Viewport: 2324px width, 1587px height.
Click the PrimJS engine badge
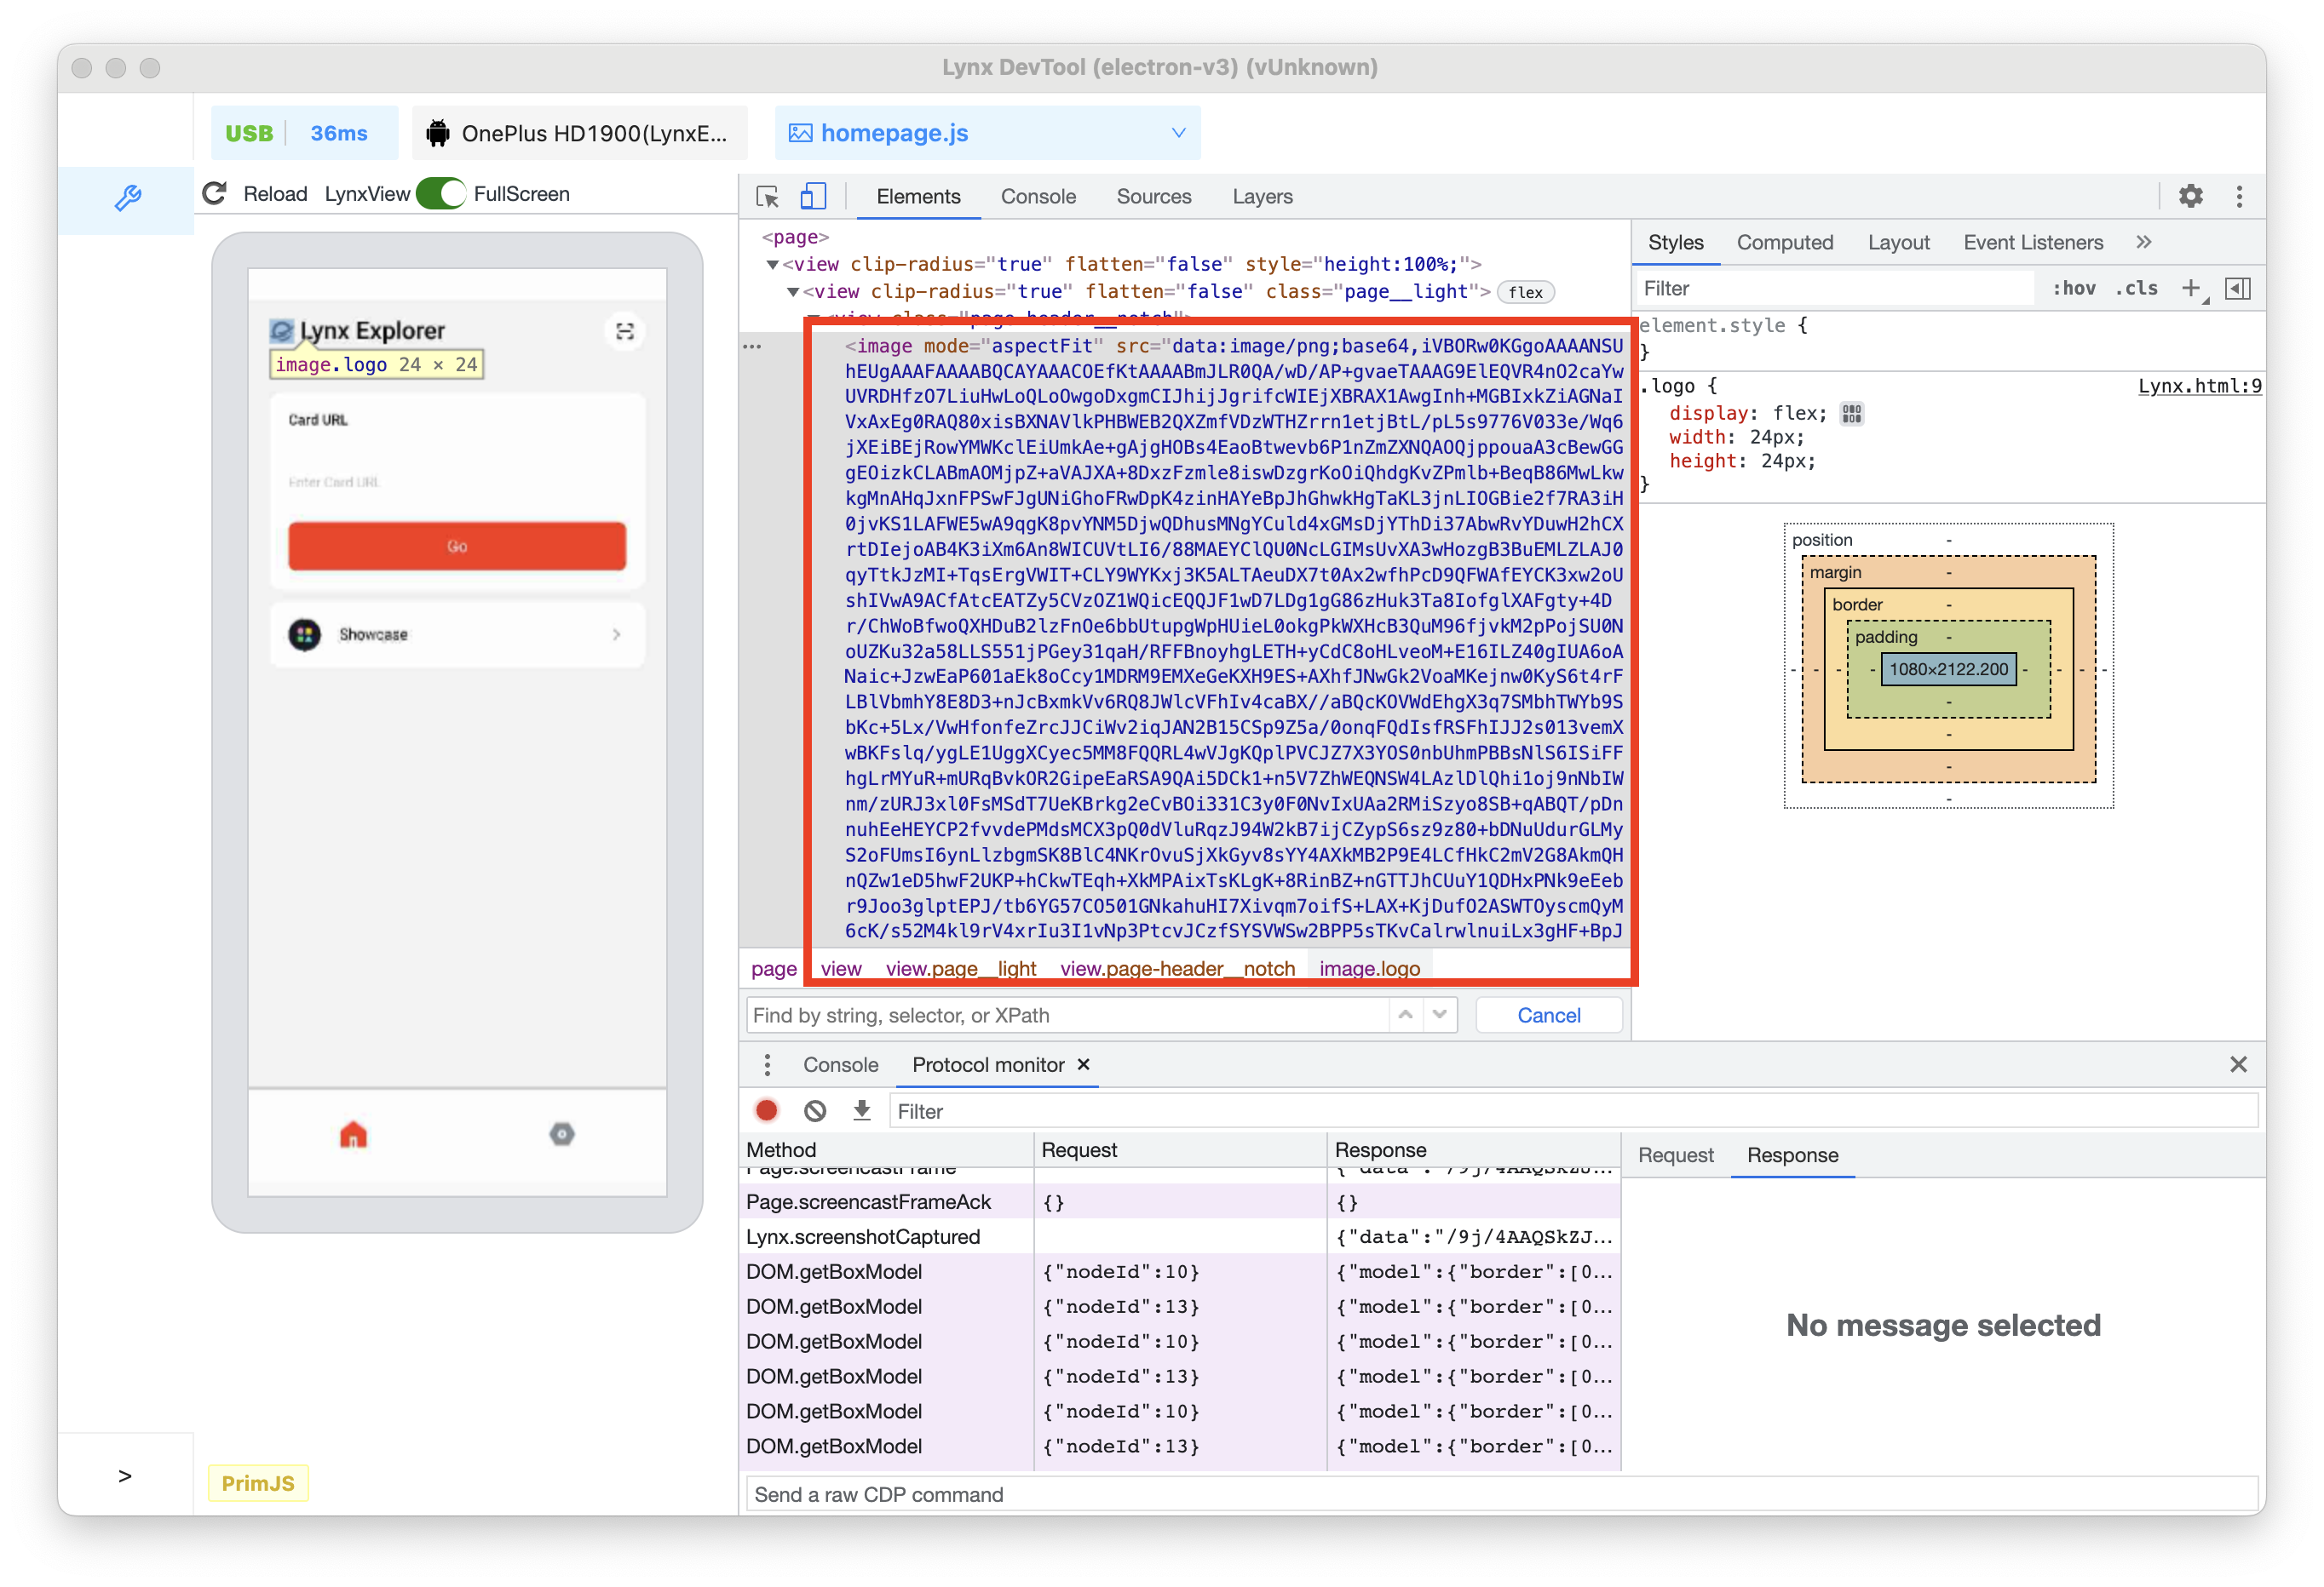pos(258,1483)
